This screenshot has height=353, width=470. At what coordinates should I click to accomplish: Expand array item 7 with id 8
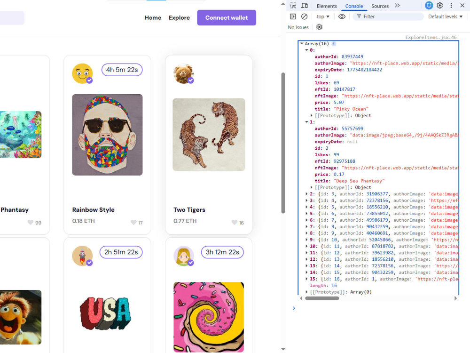pos(306,227)
